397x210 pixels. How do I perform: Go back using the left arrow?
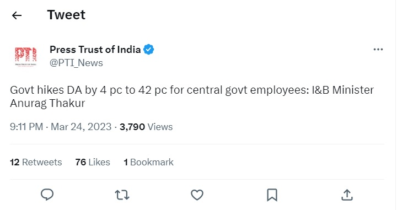[17, 15]
